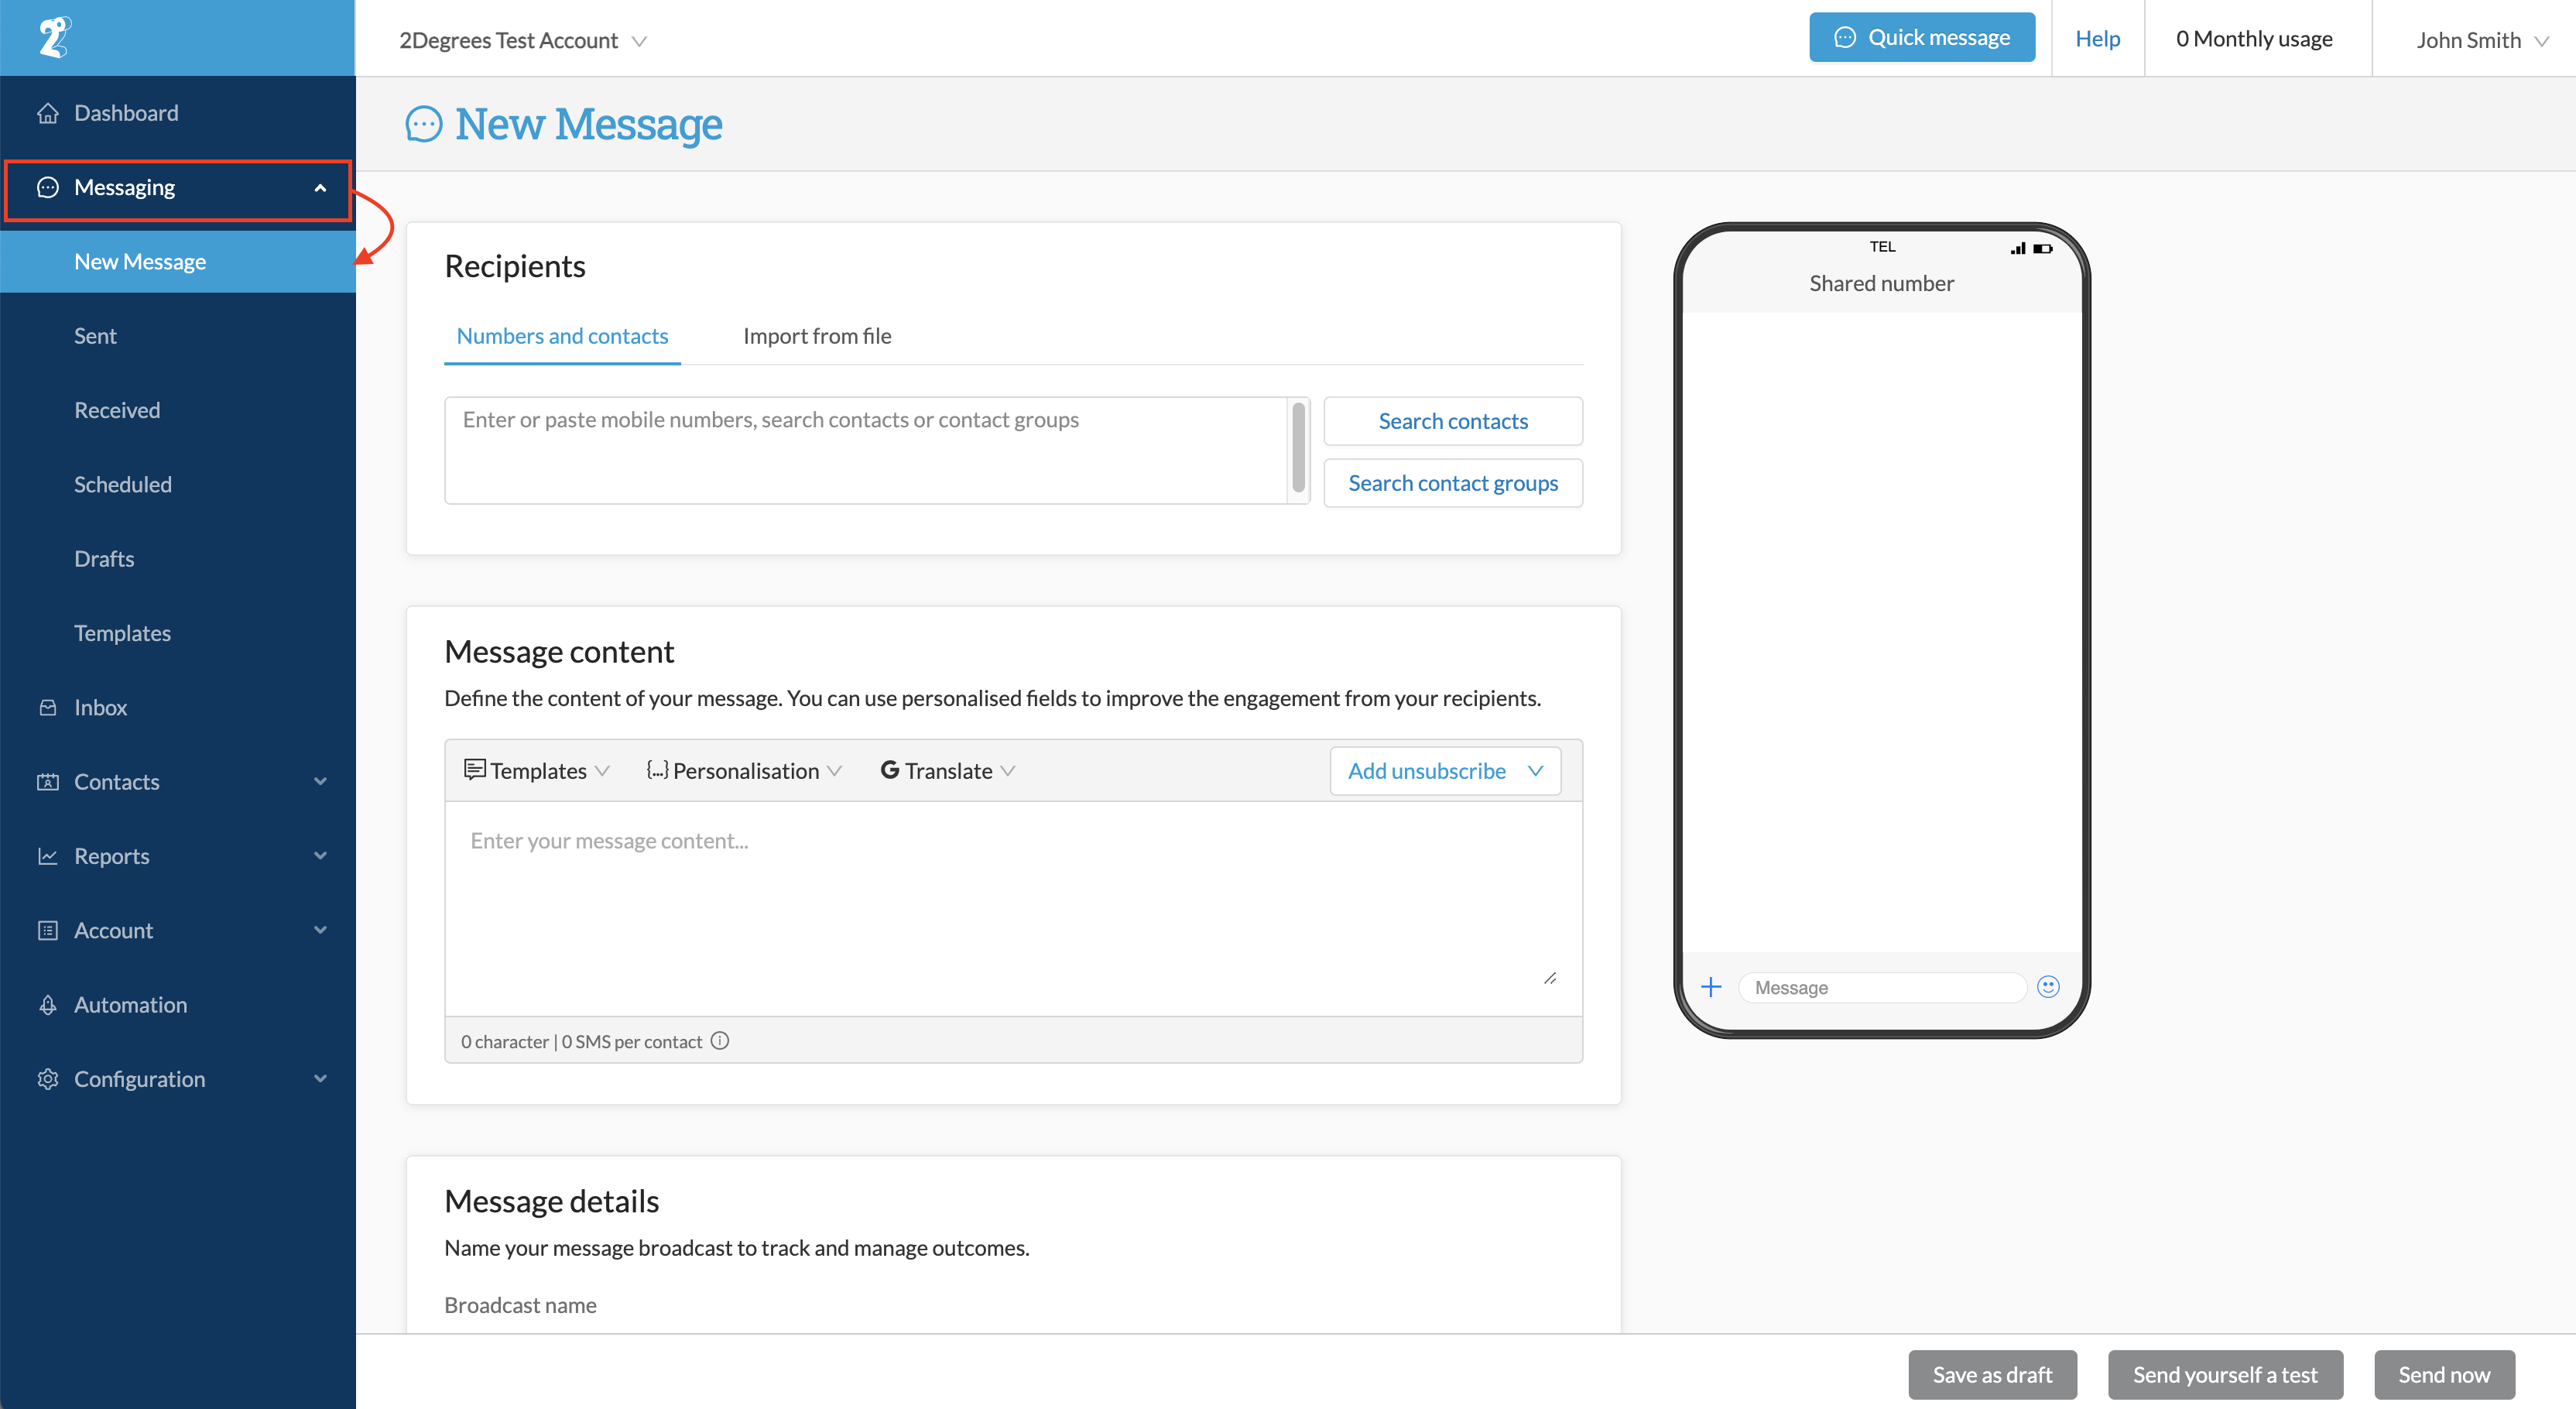Click the Inbox tray icon

pyautogui.click(x=47, y=707)
